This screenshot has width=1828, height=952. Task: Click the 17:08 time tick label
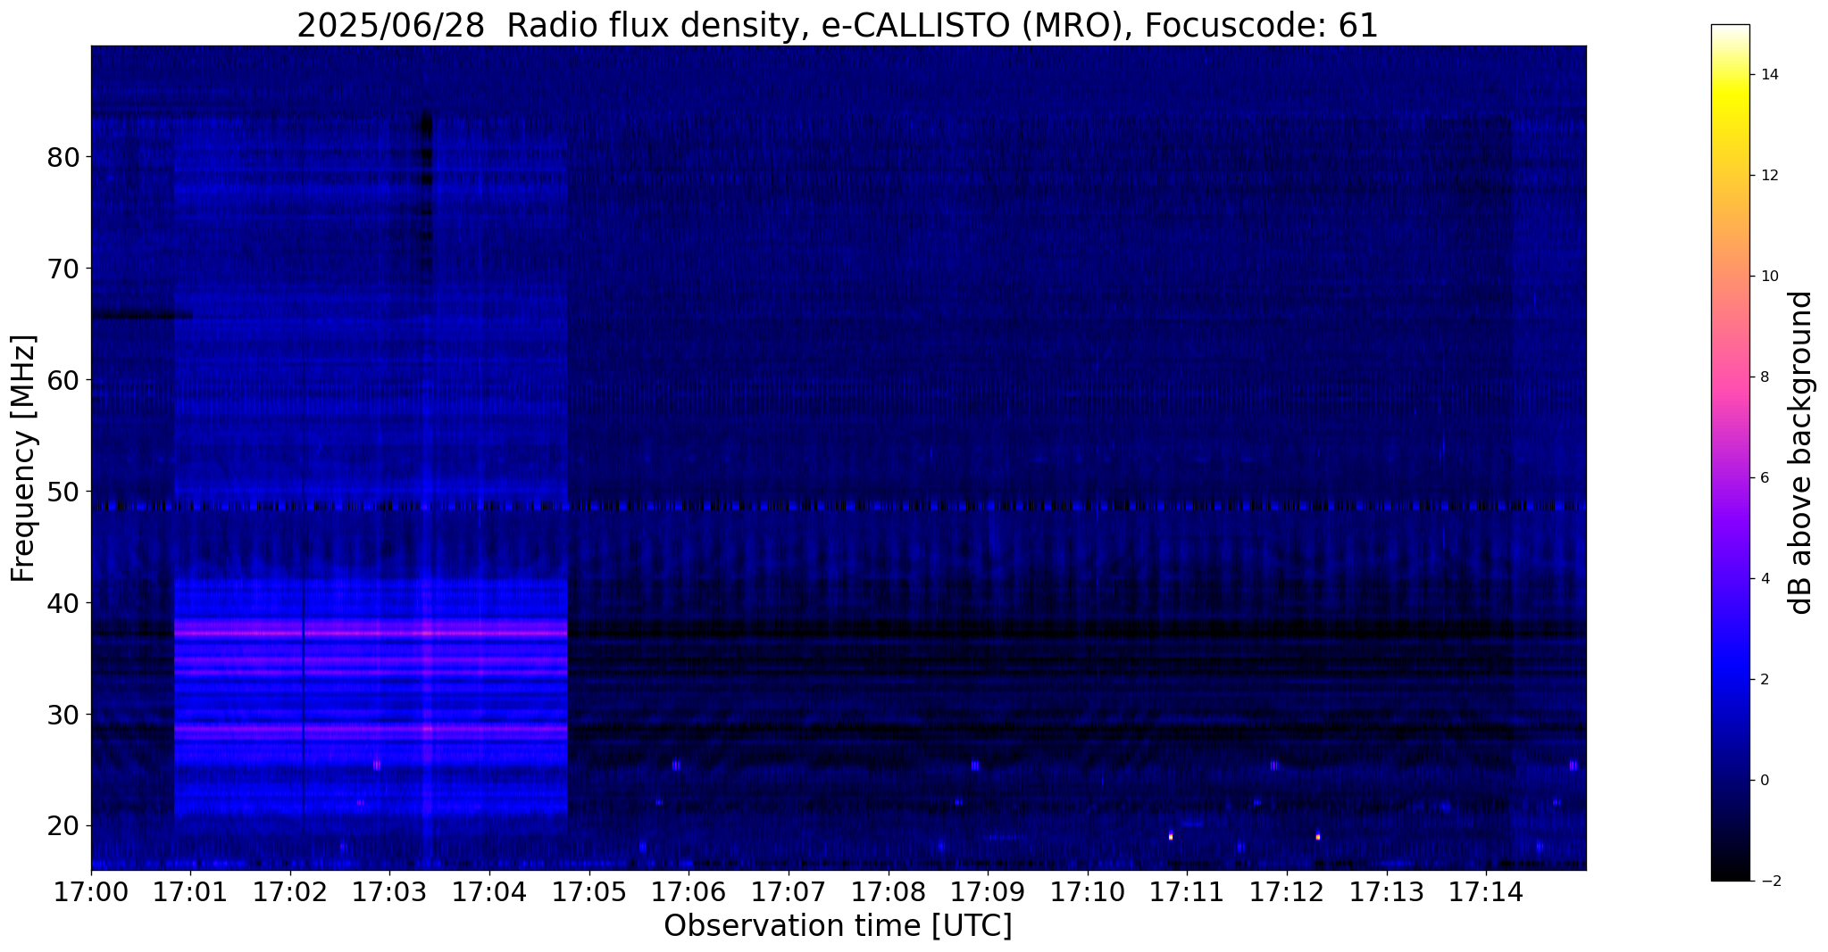tap(889, 892)
